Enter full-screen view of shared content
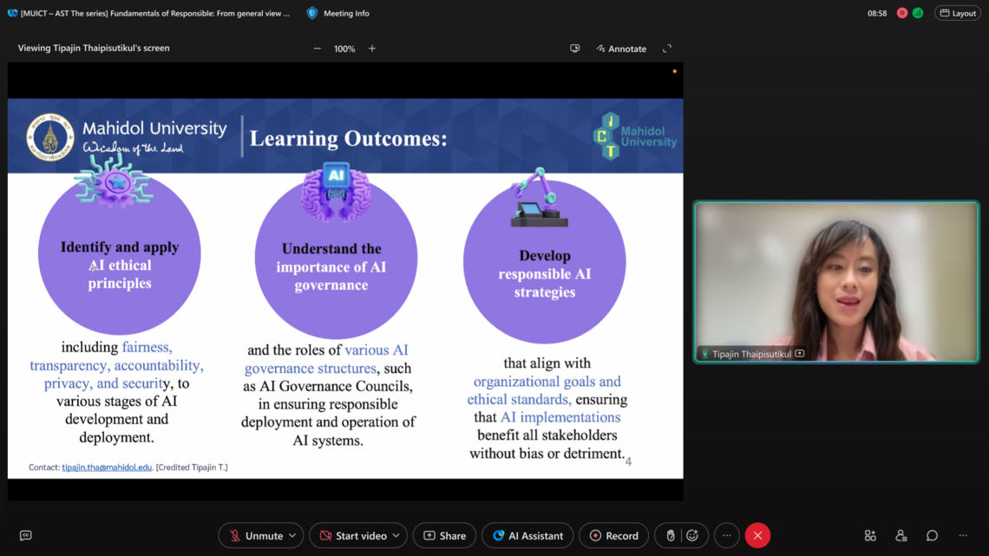Image resolution: width=989 pixels, height=556 pixels. 667,49
